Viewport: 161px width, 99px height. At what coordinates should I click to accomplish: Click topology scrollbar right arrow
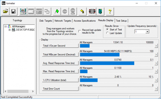[x=33, y=91]
